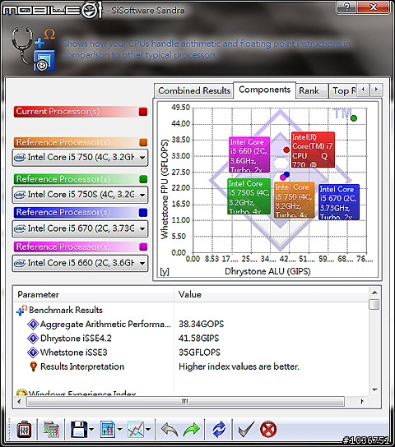
Task: Click the Intel Core i5 670 blue chart label
Action: 339,202
